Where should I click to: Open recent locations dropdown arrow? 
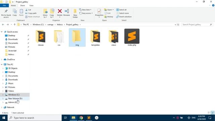(x=11, y=25)
